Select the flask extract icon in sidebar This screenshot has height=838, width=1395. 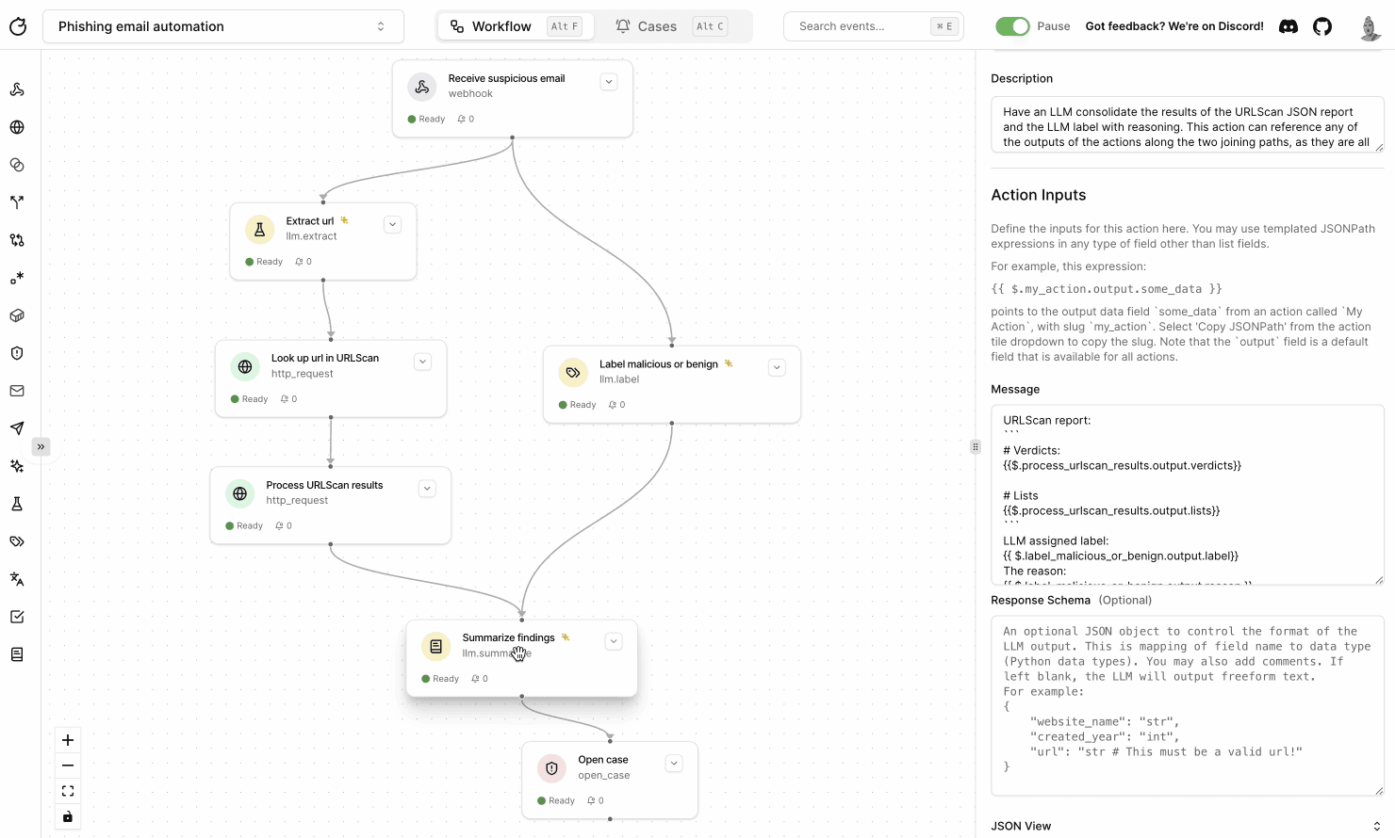pos(17,504)
